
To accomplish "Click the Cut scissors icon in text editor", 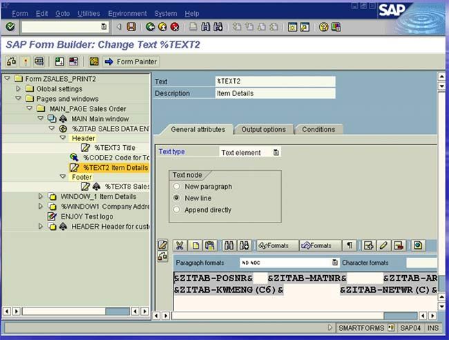I will (180, 245).
